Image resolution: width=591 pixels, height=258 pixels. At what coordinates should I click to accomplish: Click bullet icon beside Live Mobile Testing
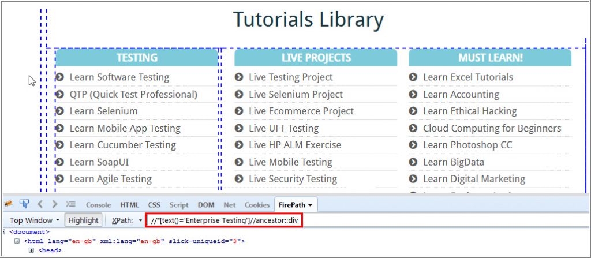[238, 162]
